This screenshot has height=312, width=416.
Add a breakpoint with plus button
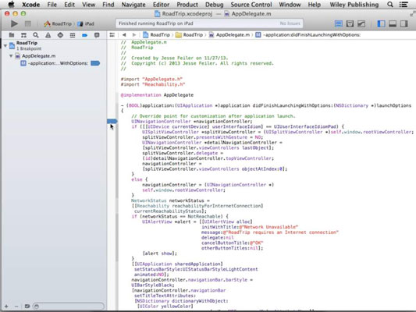pyautogui.click(x=6, y=307)
